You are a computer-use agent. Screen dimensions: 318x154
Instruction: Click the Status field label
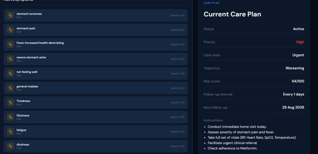(209, 29)
